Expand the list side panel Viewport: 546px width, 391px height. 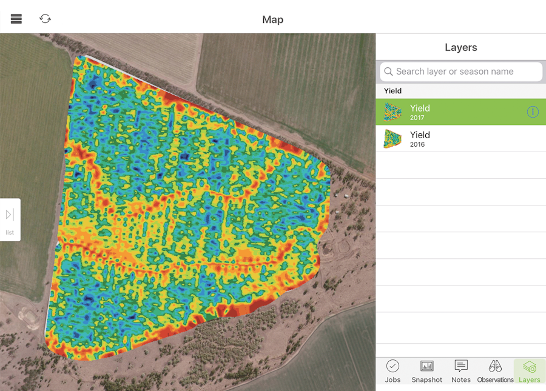click(x=10, y=219)
